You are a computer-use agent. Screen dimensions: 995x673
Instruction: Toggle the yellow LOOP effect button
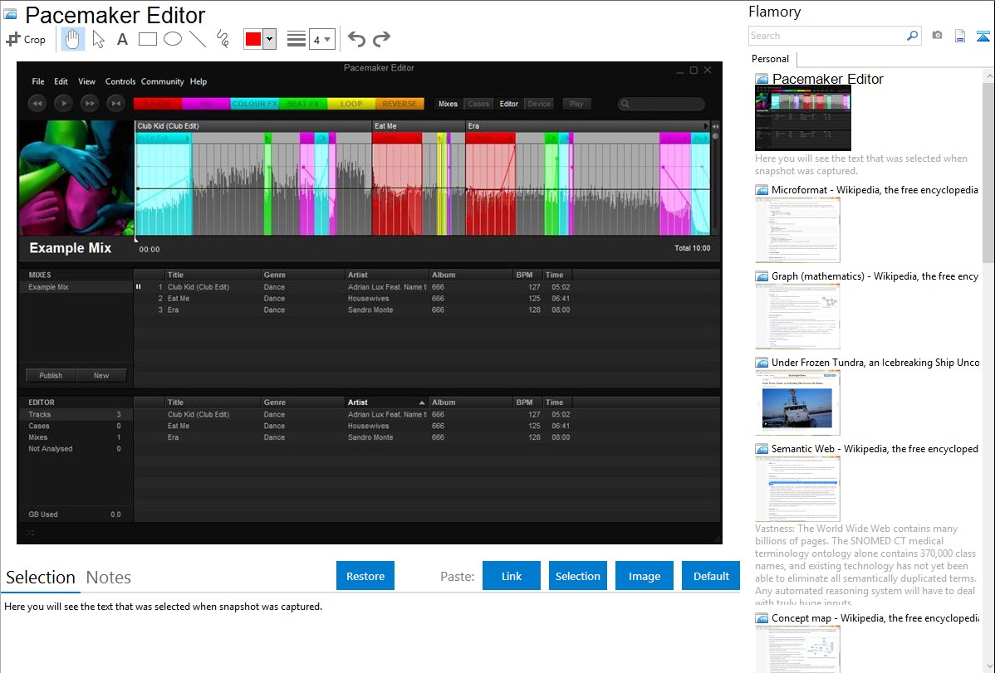pos(351,104)
